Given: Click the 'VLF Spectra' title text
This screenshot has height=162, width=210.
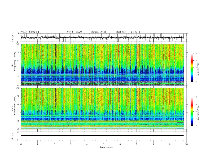Looking at the screenshot, I should [30, 32].
